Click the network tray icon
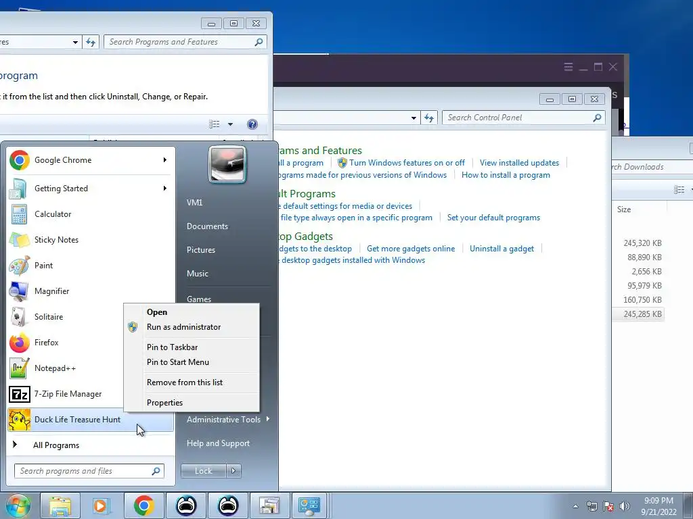Viewport: 693px width, 519px height. click(591, 506)
